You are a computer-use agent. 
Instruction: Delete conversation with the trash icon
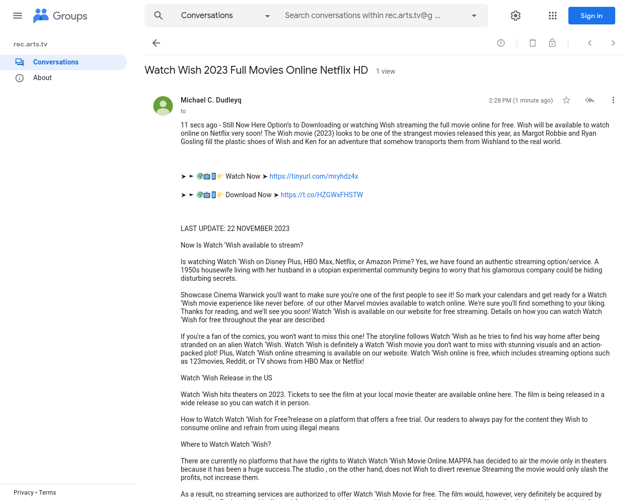point(533,43)
